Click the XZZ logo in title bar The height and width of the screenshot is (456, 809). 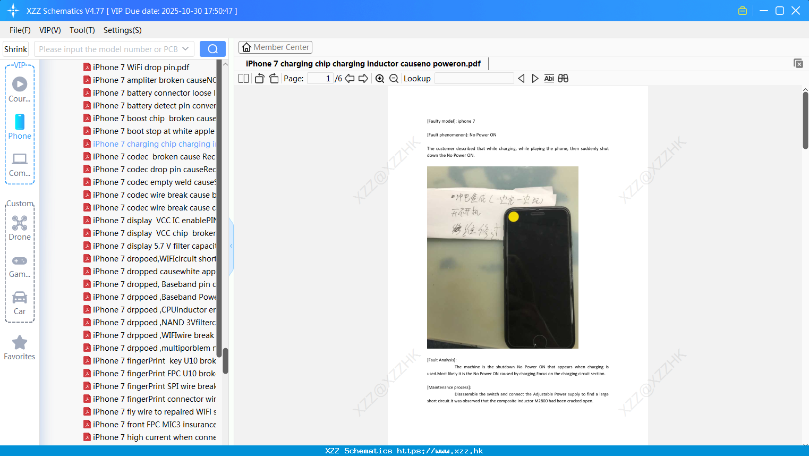tap(13, 11)
